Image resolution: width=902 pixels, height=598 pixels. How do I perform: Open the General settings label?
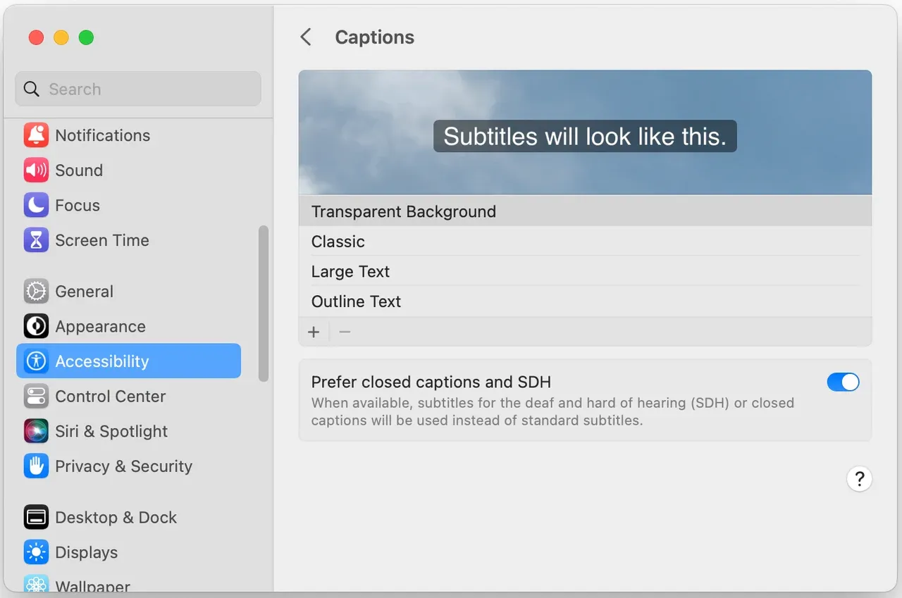pyautogui.click(x=85, y=292)
